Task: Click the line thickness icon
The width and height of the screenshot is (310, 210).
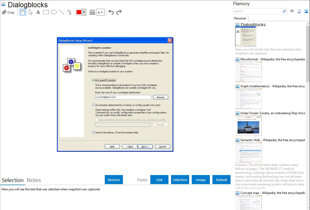Action: click(92, 12)
